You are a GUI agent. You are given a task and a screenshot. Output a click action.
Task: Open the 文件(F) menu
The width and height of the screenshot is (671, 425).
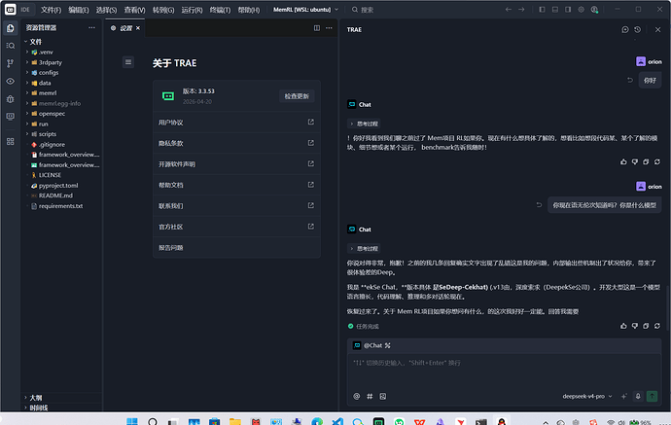click(51, 10)
